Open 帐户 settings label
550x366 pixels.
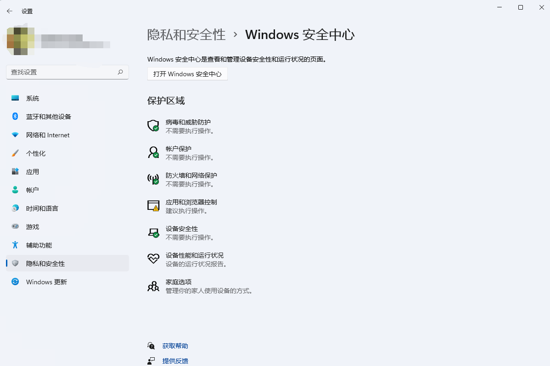32,190
